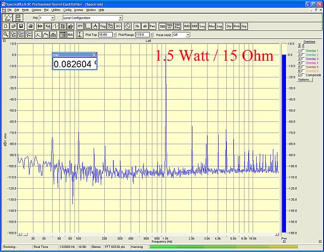Open the Config menu
The image size is (324, 252).
click(x=67, y=10)
